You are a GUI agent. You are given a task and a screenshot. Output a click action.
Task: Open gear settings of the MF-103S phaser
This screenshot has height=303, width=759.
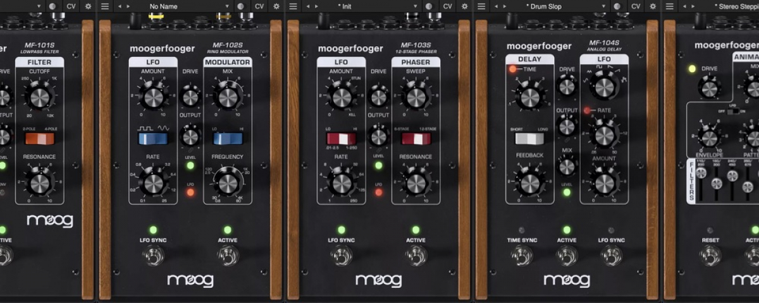[x=465, y=6]
